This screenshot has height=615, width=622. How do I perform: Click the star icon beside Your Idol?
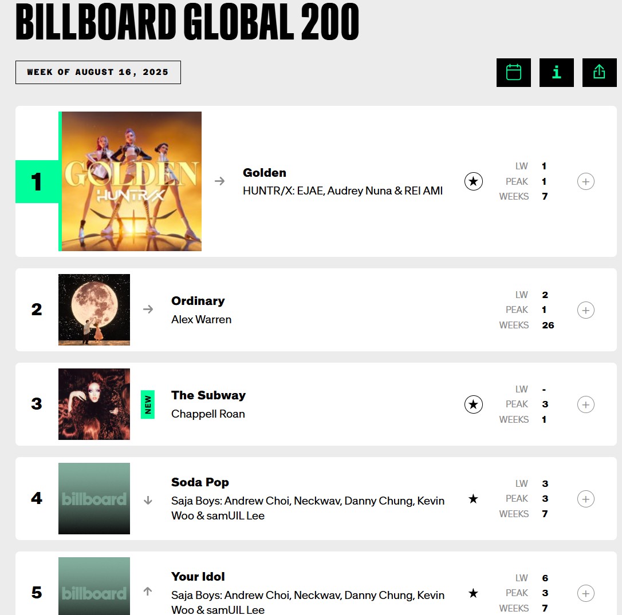pos(473,593)
